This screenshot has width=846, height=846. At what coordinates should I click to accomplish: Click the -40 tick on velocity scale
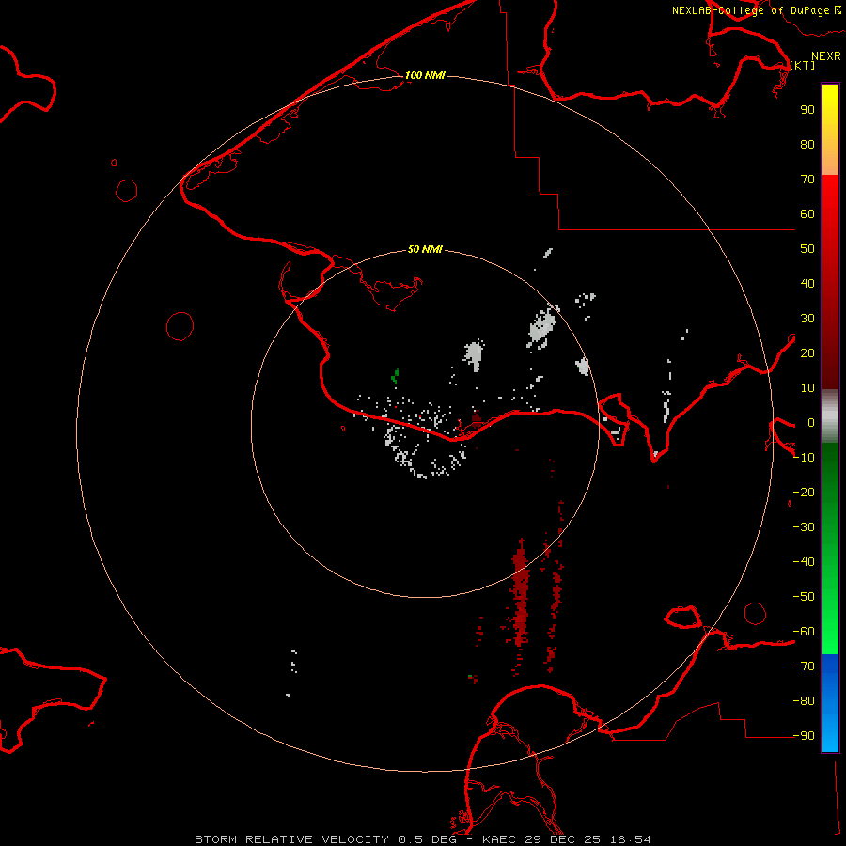coord(804,562)
